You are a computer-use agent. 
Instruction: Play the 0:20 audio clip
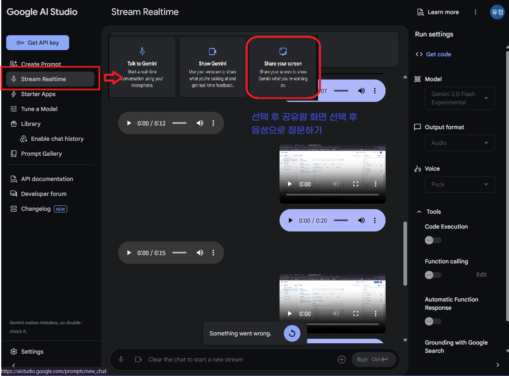click(290, 220)
